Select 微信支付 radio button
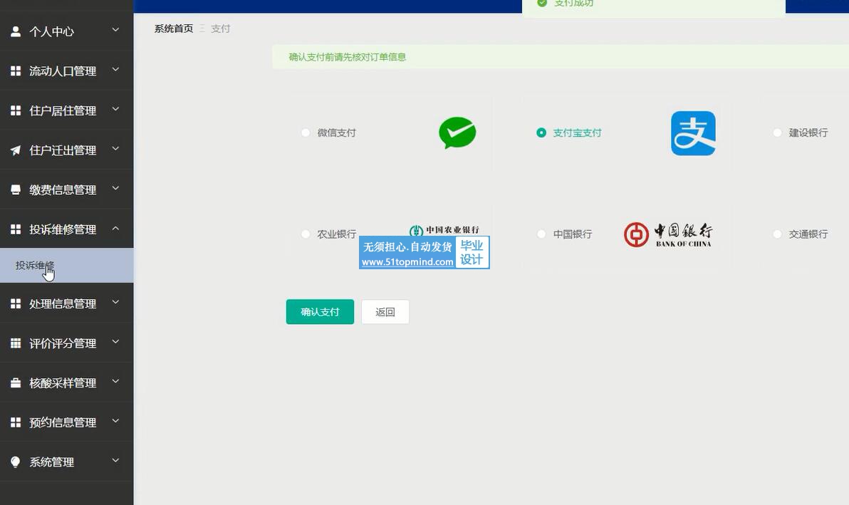 [x=306, y=132]
